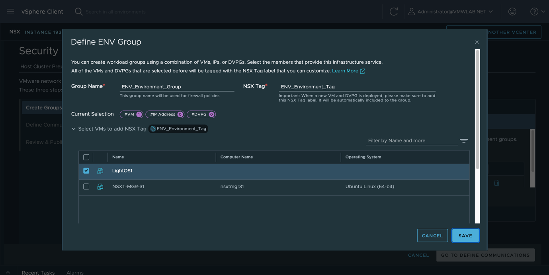The width and height of the screenshot is (549, 275).
Task: Save the ENV group
Action: 465,236
